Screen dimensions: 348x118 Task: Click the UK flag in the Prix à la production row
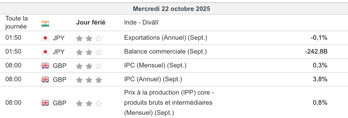(x=45, y=103)
